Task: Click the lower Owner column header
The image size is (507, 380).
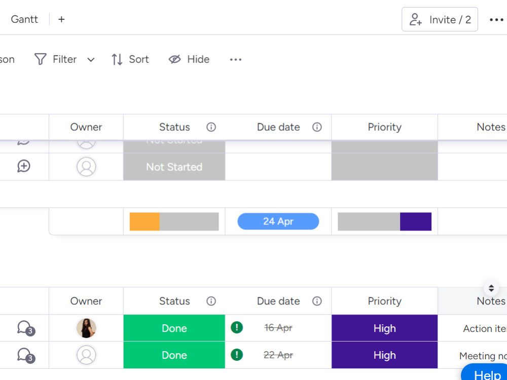Action: pos(86,301)
